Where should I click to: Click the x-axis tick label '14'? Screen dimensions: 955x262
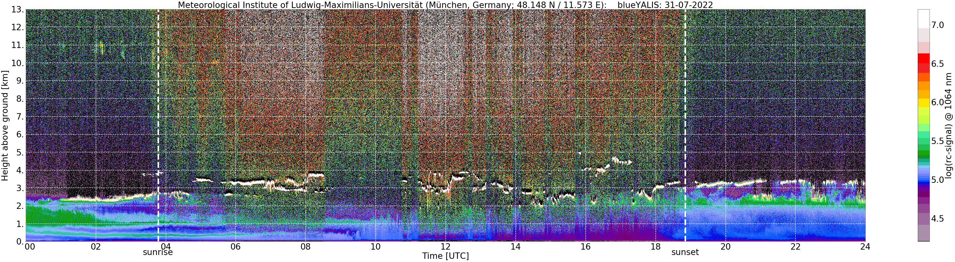tap(515, 247)
